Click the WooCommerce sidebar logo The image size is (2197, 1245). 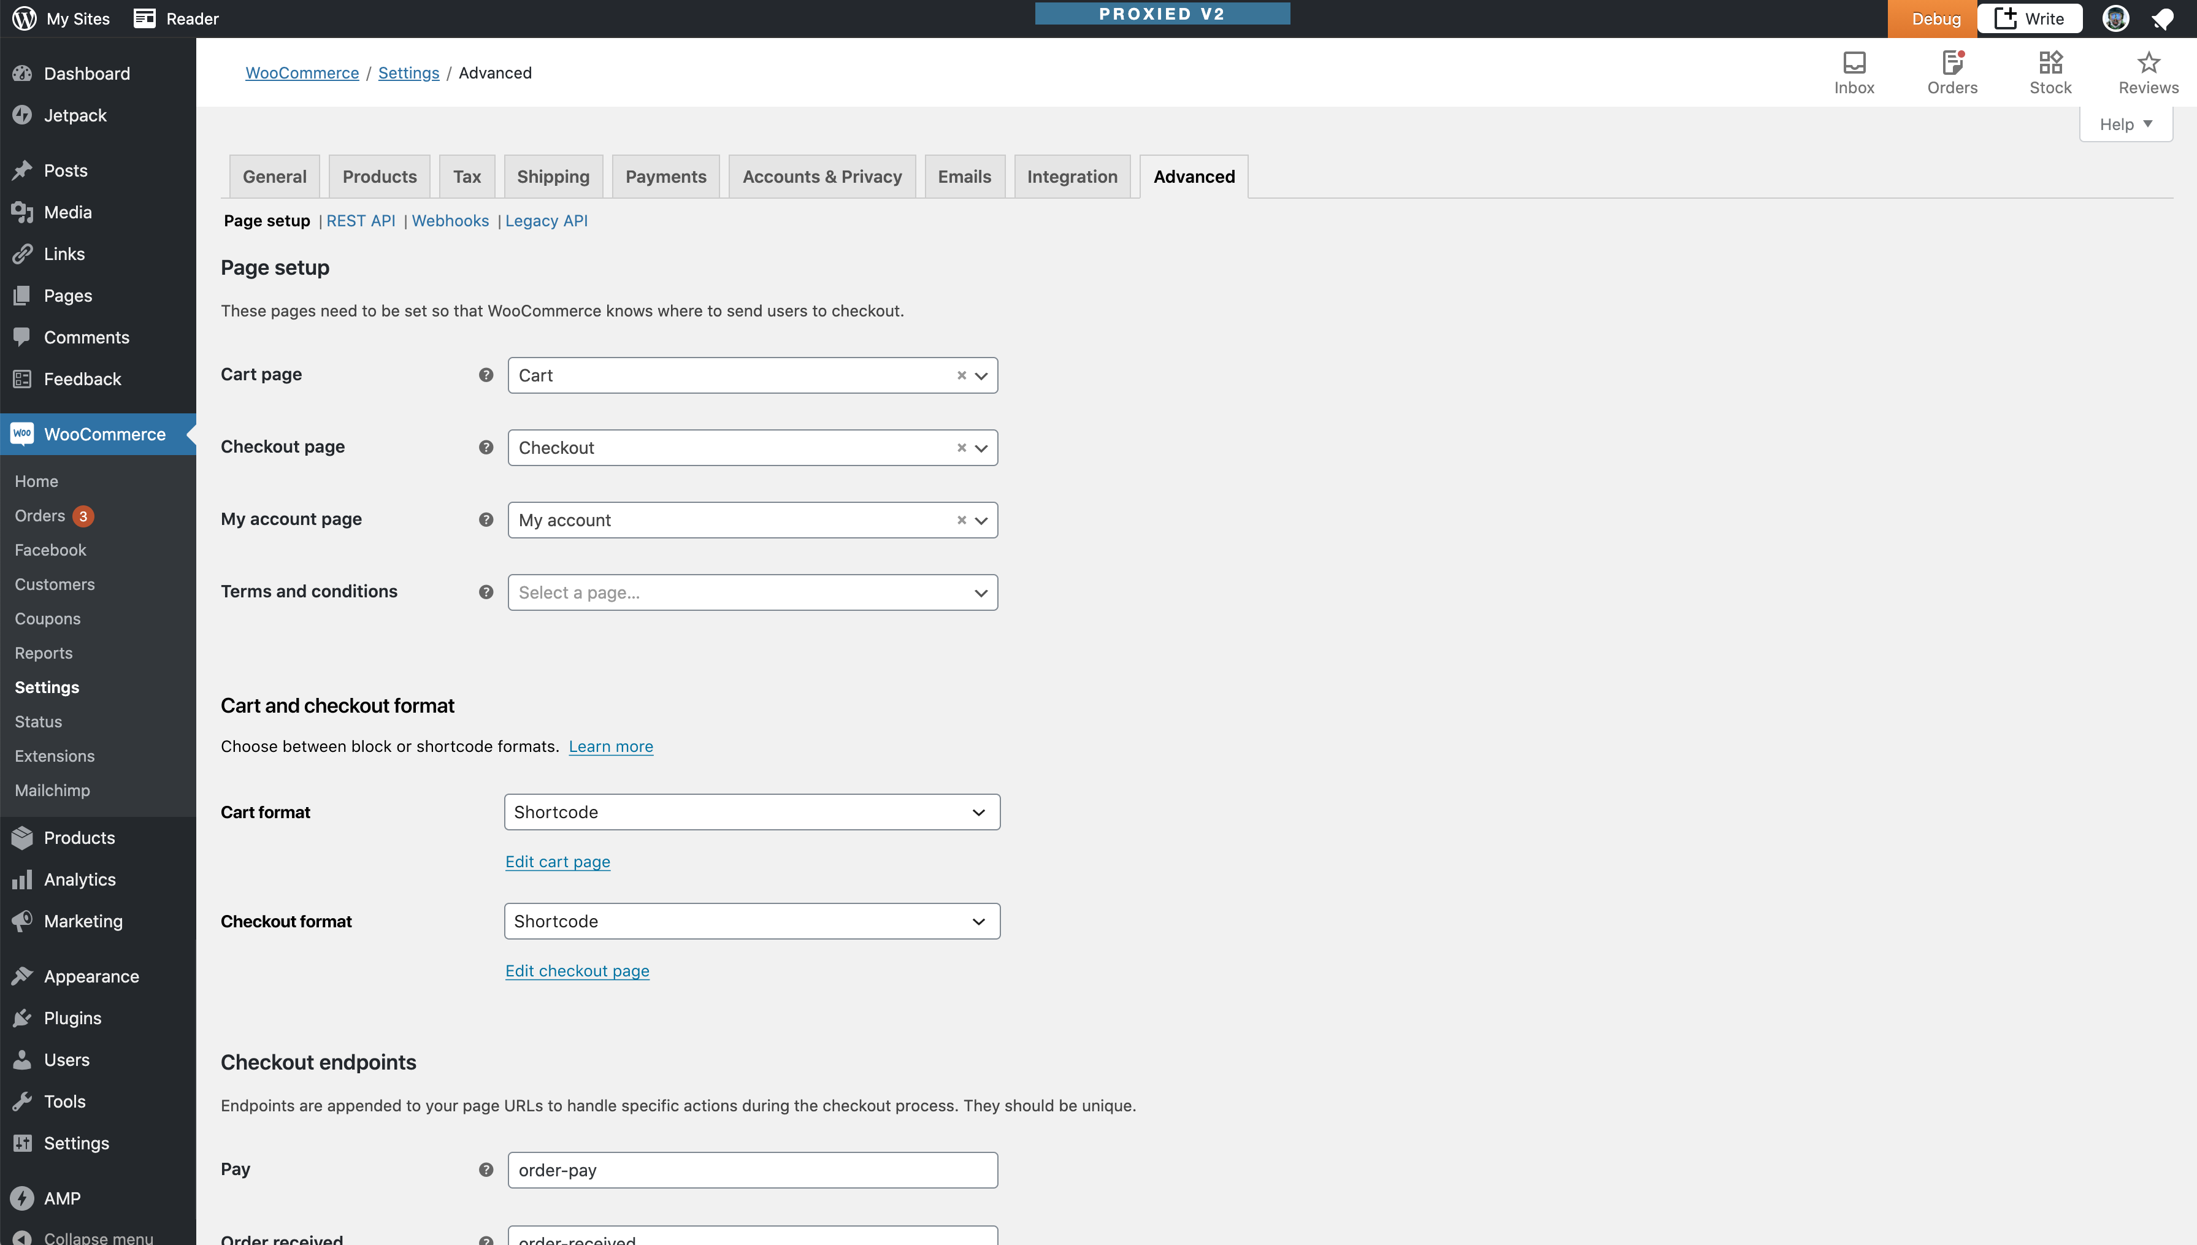tap(23, 434)
